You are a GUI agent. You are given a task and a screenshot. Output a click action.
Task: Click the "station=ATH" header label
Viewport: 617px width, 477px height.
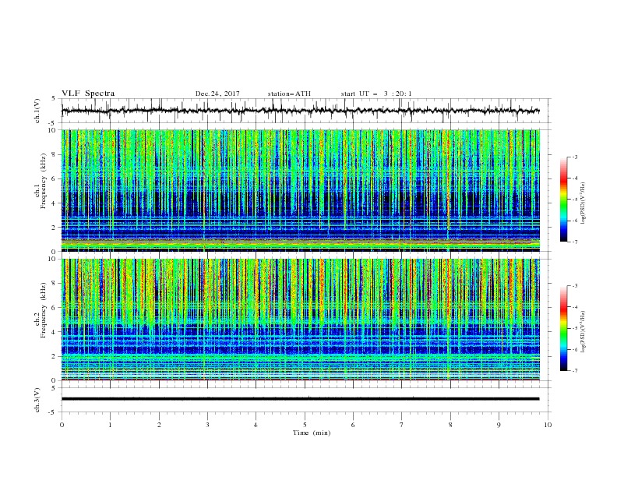(x=289, y=94)
